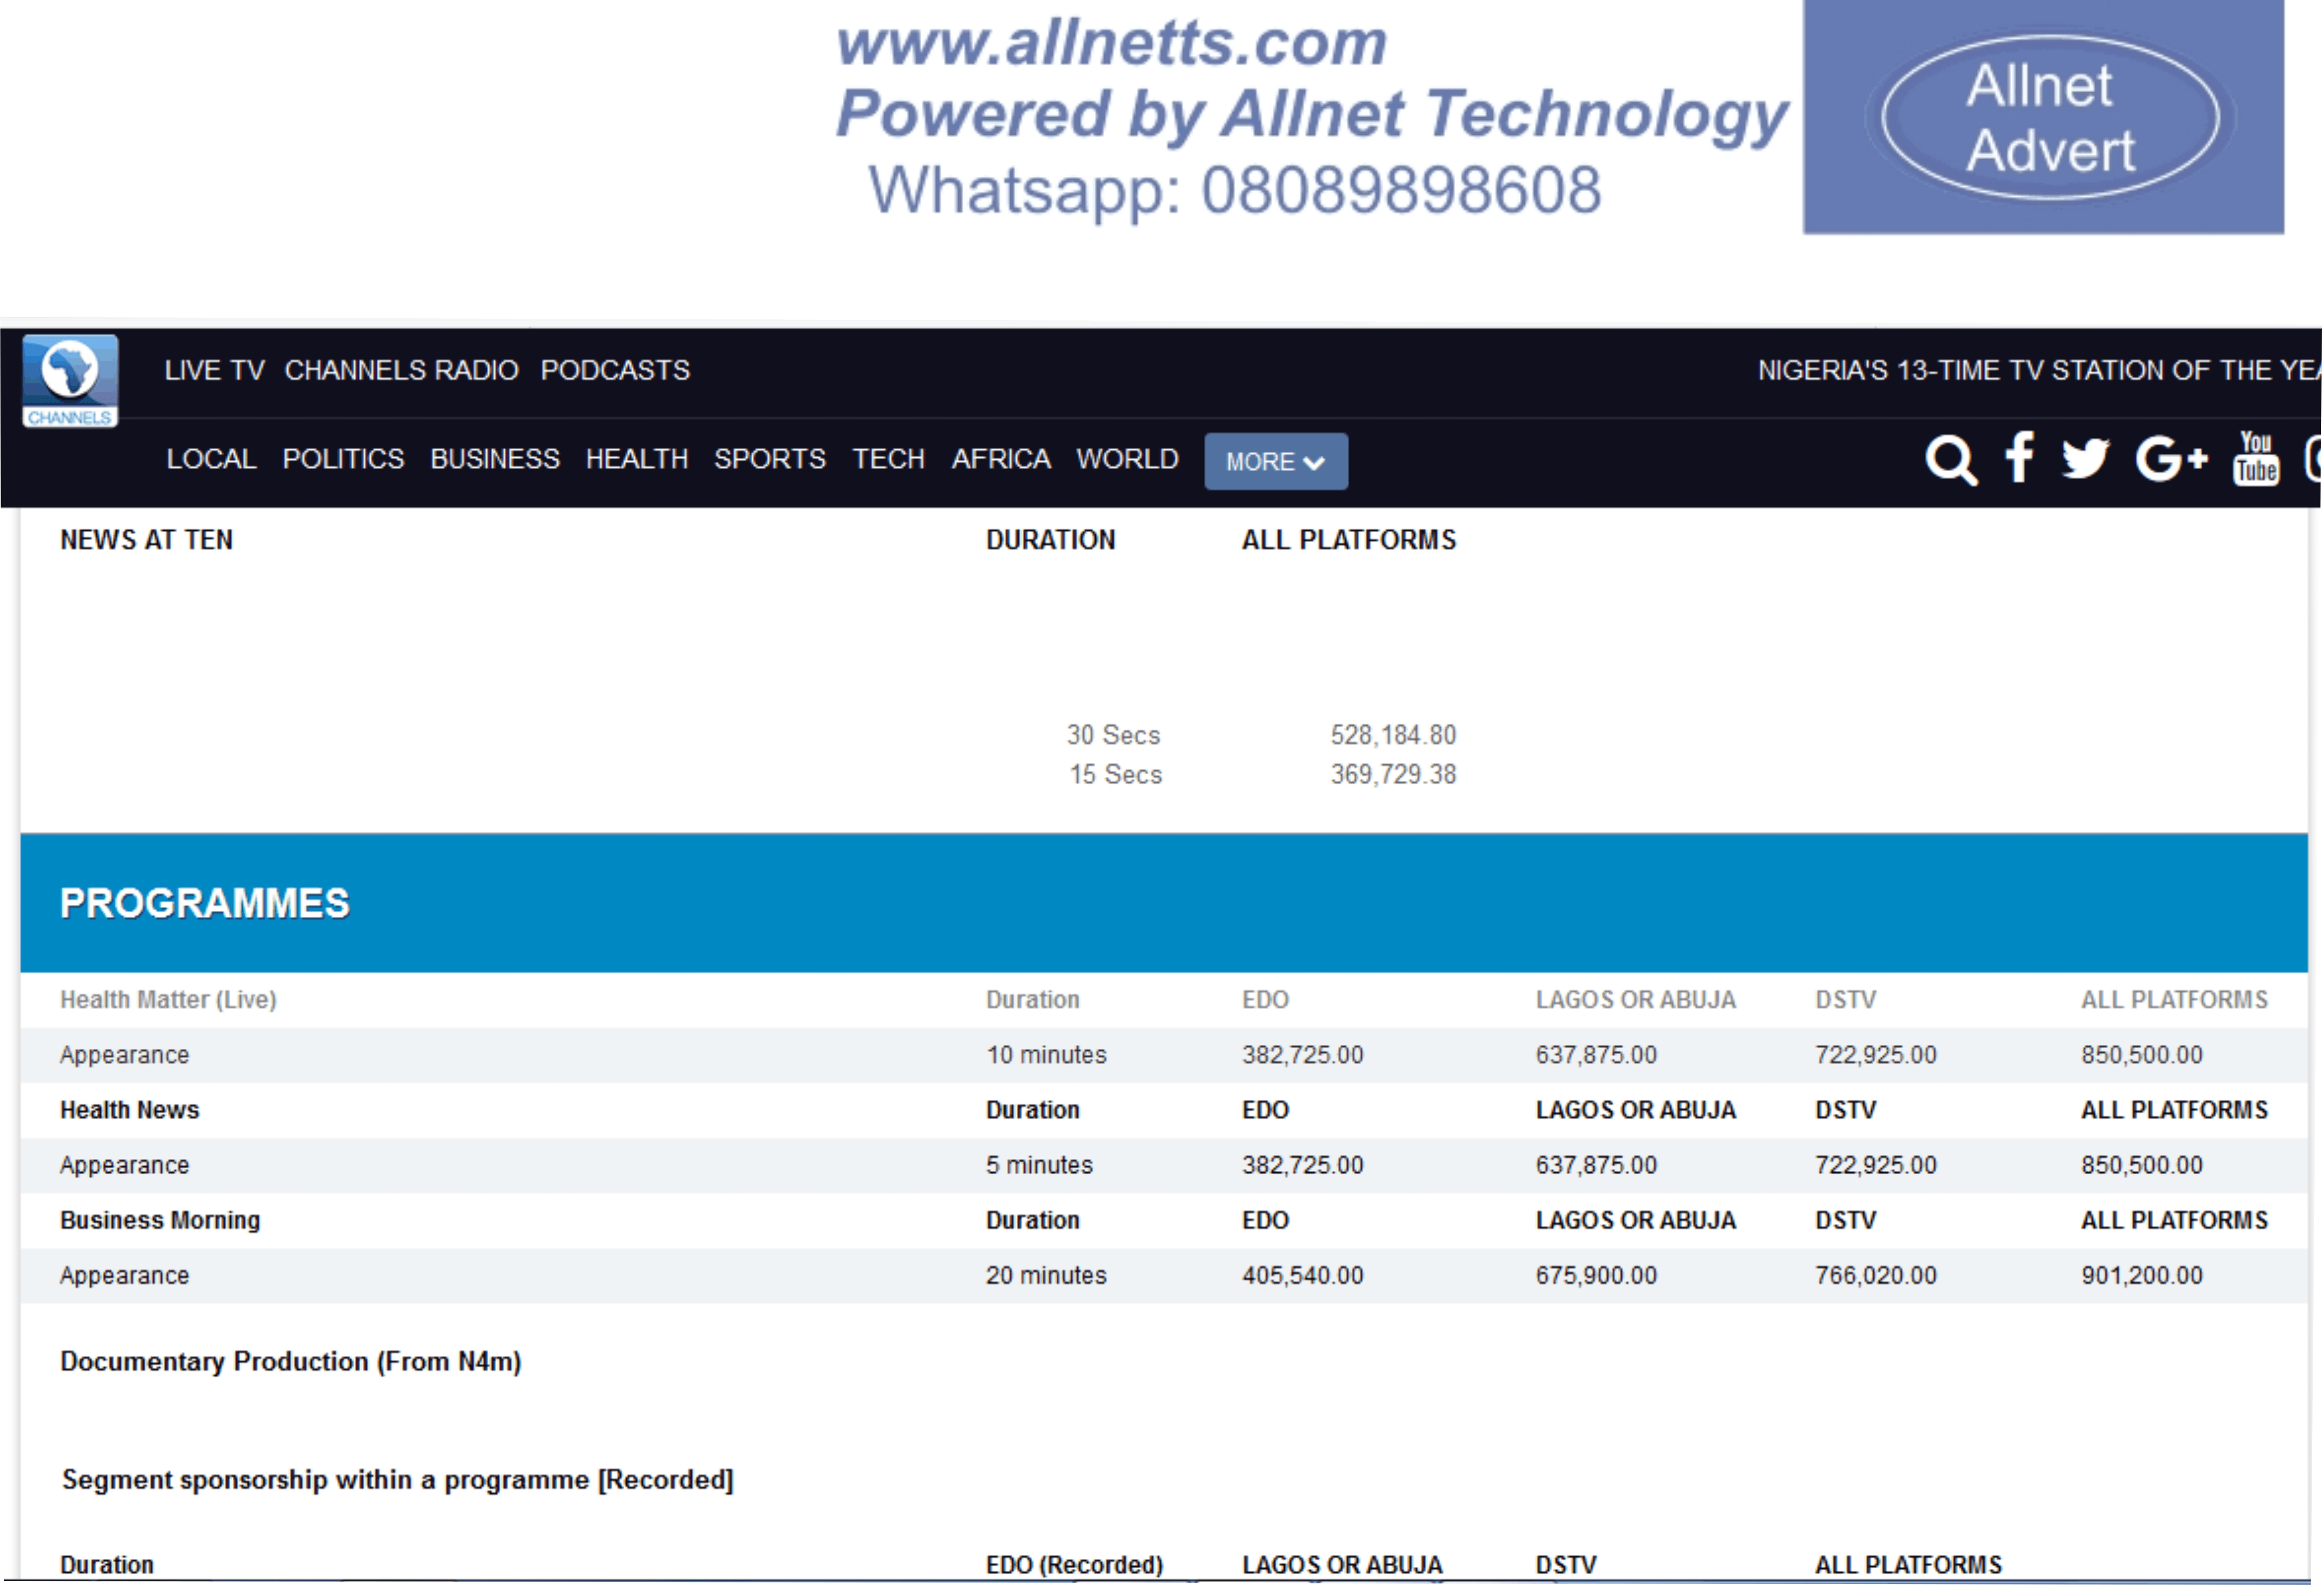
Task: Expand the MORE dropdown menu
Action: (x=1276, y=462)
